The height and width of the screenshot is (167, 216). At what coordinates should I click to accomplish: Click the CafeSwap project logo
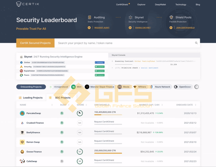(x=22, y=161)
